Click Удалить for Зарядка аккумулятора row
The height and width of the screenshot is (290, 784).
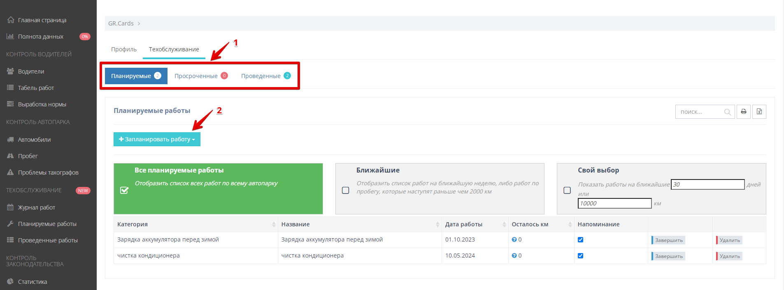click(729, 240)
